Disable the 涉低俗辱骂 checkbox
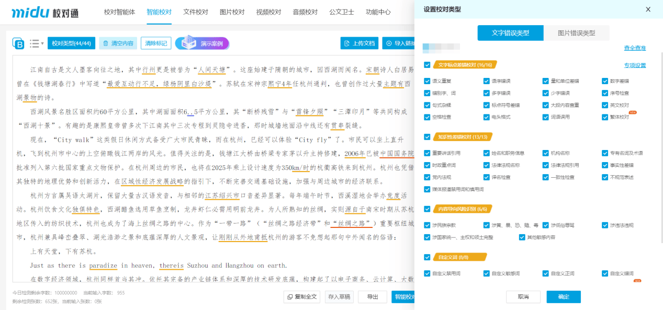The height and width of the screenshot is (310, 663). coord(546,225)
